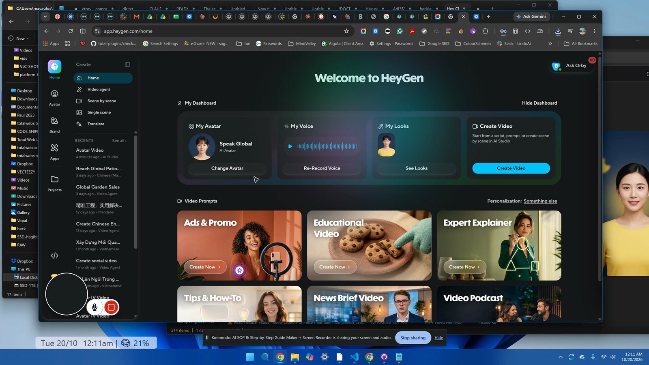Select Home in Create menu

click(103, 78)
